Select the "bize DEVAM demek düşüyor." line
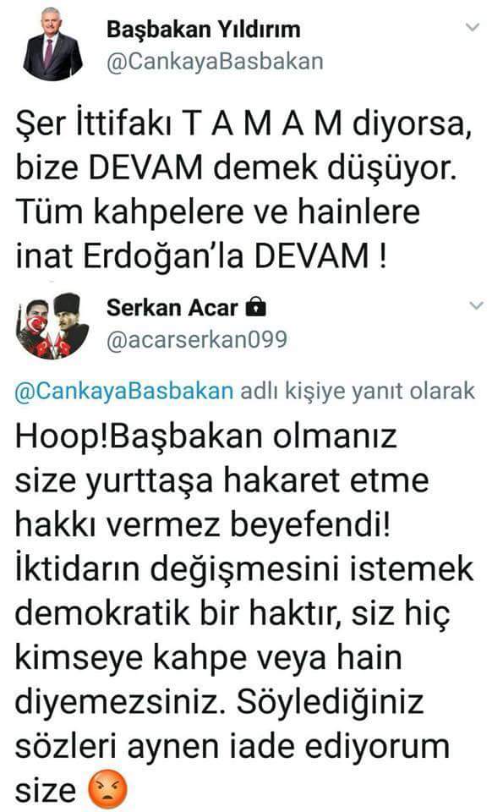The width and height of the screenshot is (492, 812). coord(237,168)
